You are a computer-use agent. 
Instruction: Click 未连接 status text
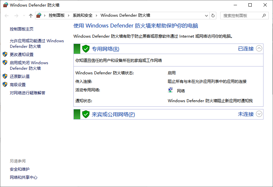click(x=246, y=114)
